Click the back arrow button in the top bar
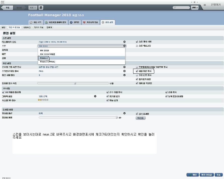 [6, 8]
